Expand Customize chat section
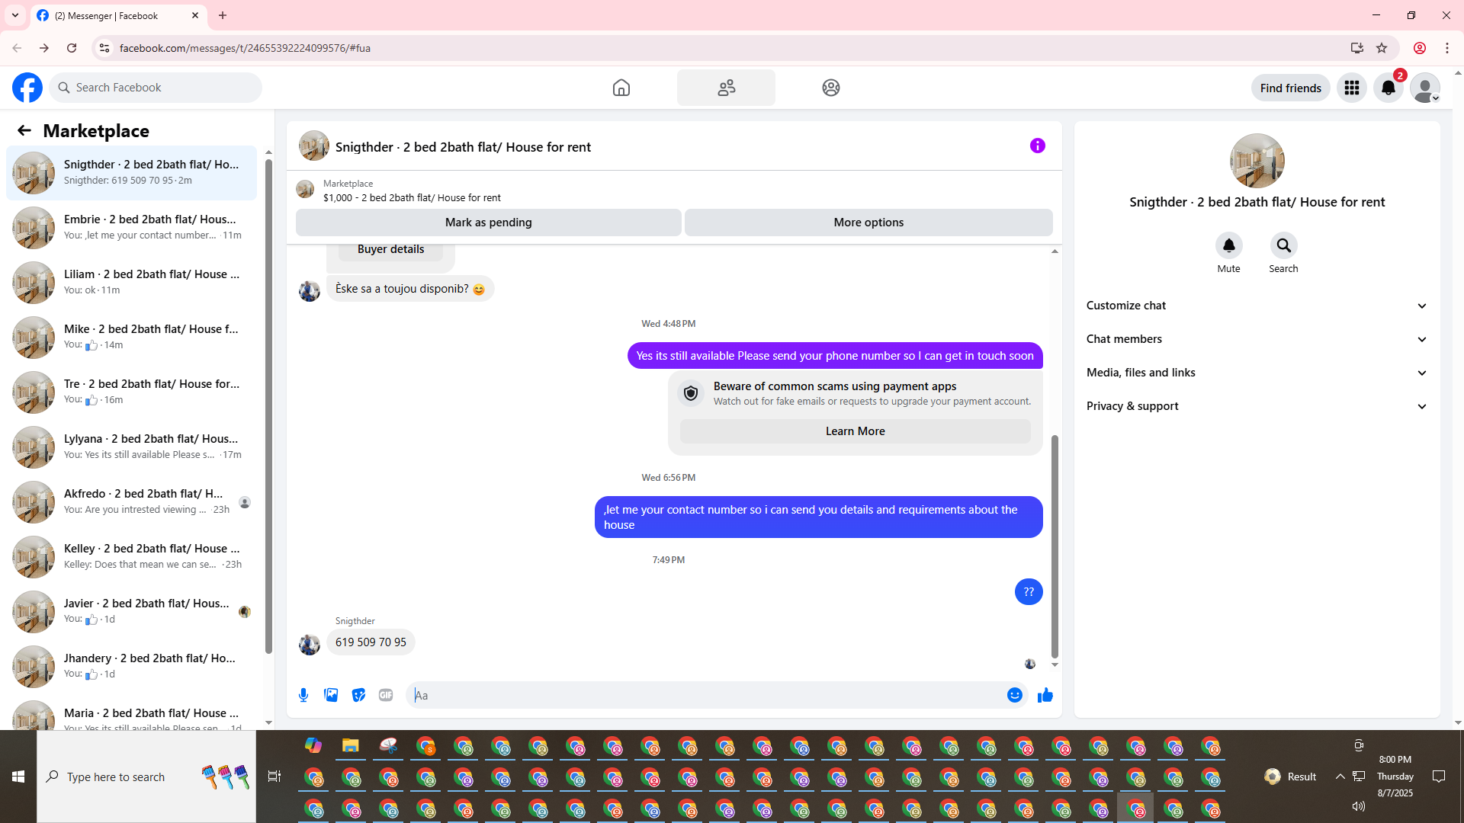Viewport: 1464px width, 823px height. click(1257, 306)
